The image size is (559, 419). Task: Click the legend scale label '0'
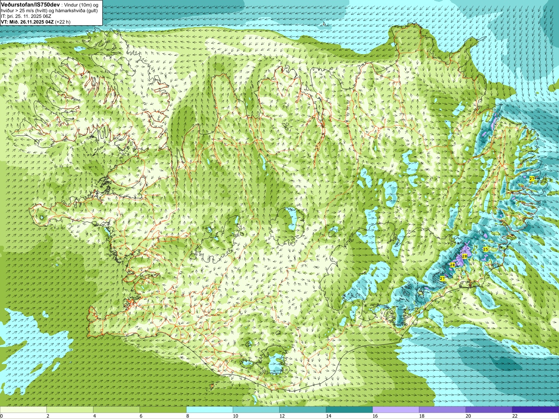point(1,416)
